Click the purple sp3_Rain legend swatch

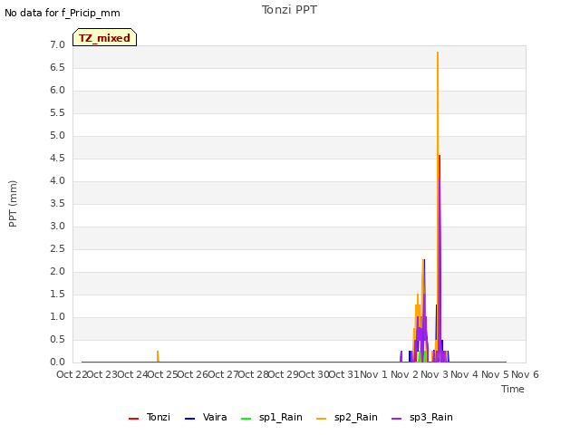coord(397,419)
